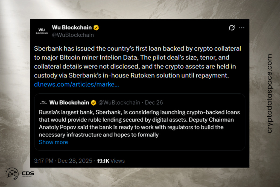Click the verified checkmark inside the quoted tweet

click(x=94, y=102)
